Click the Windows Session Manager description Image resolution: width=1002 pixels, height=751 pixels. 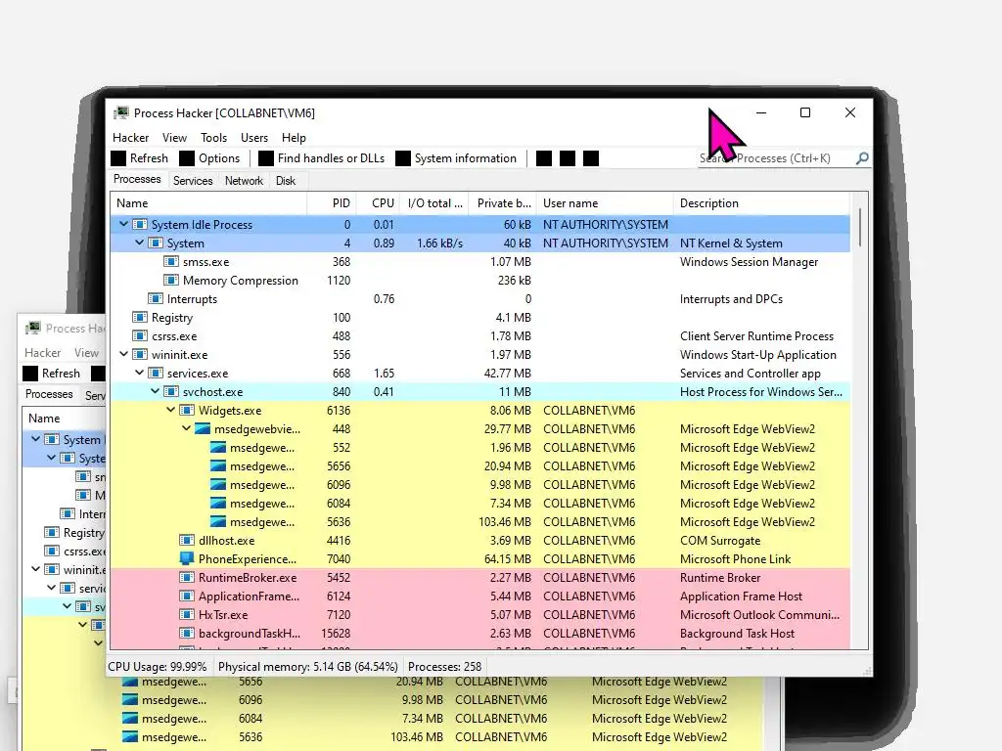coord(749,262)
